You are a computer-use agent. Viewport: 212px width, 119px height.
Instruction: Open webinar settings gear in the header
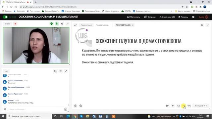tap(193, 17)
